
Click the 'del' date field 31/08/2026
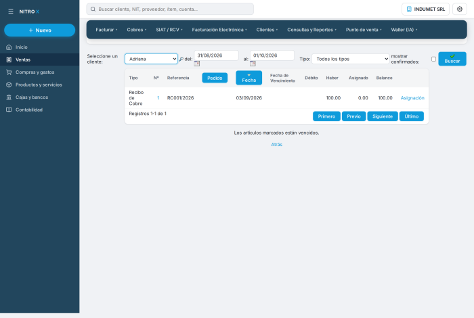pos(216,55)
